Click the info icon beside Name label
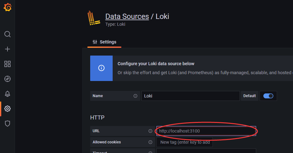This screenshot has width=293, height=153. tap(135, 96)
